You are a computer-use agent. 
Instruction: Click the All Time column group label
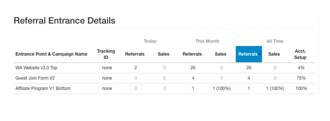coord(275,41)
